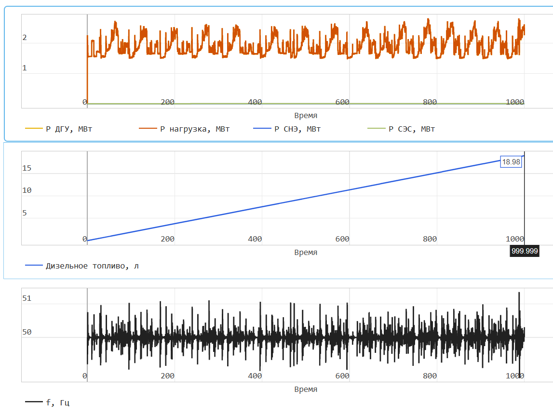Click the 2 label on power chart axis
Viewport: 553px width, 416px height.
[25, 38]
